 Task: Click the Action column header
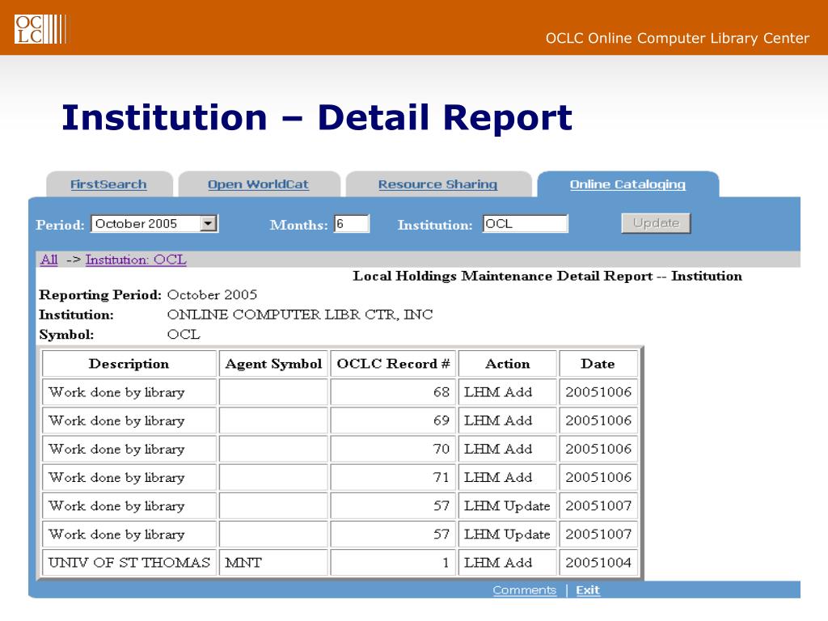point(508,364)
